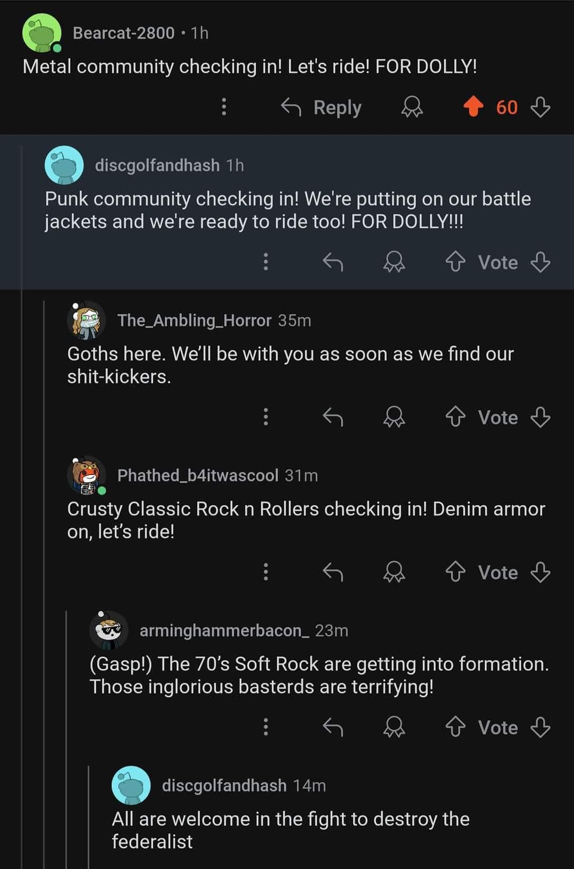Award the Crusty Classic Rock comment
The width and height of the screenshot is (574, 869).
(394, 572)
